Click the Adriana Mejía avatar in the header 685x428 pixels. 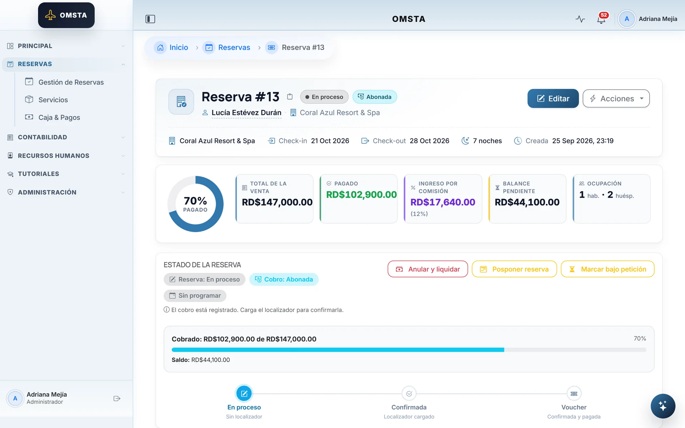pos(626,19)
